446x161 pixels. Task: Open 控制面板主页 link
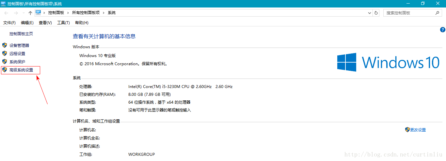pos(21,34)
